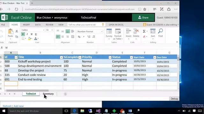
Task: Click the Windows Start button
Action: point(4,111)
